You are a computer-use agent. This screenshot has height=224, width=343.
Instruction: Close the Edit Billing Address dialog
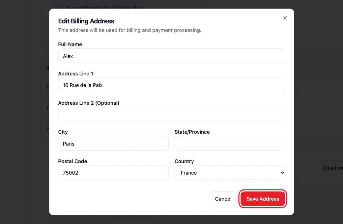coord(285,18)
